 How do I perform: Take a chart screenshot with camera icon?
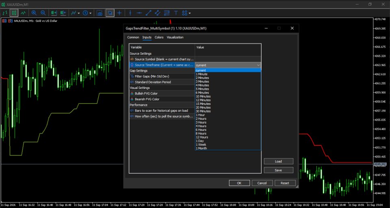pos(100,13)
